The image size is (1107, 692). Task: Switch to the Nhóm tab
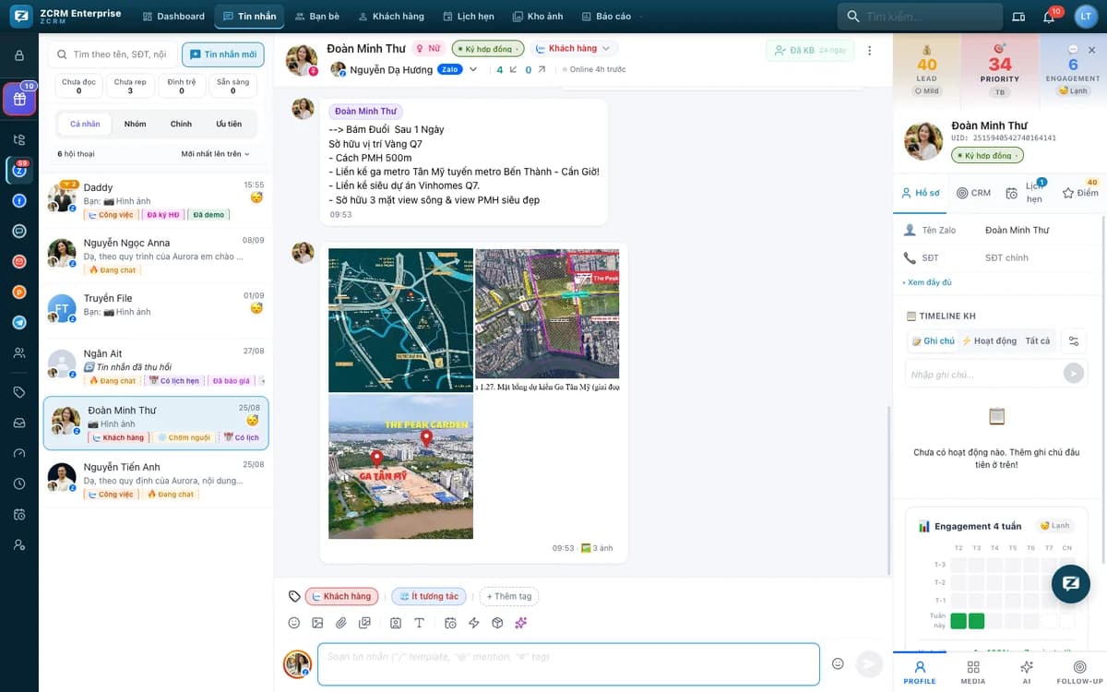(x=135, y=124)
